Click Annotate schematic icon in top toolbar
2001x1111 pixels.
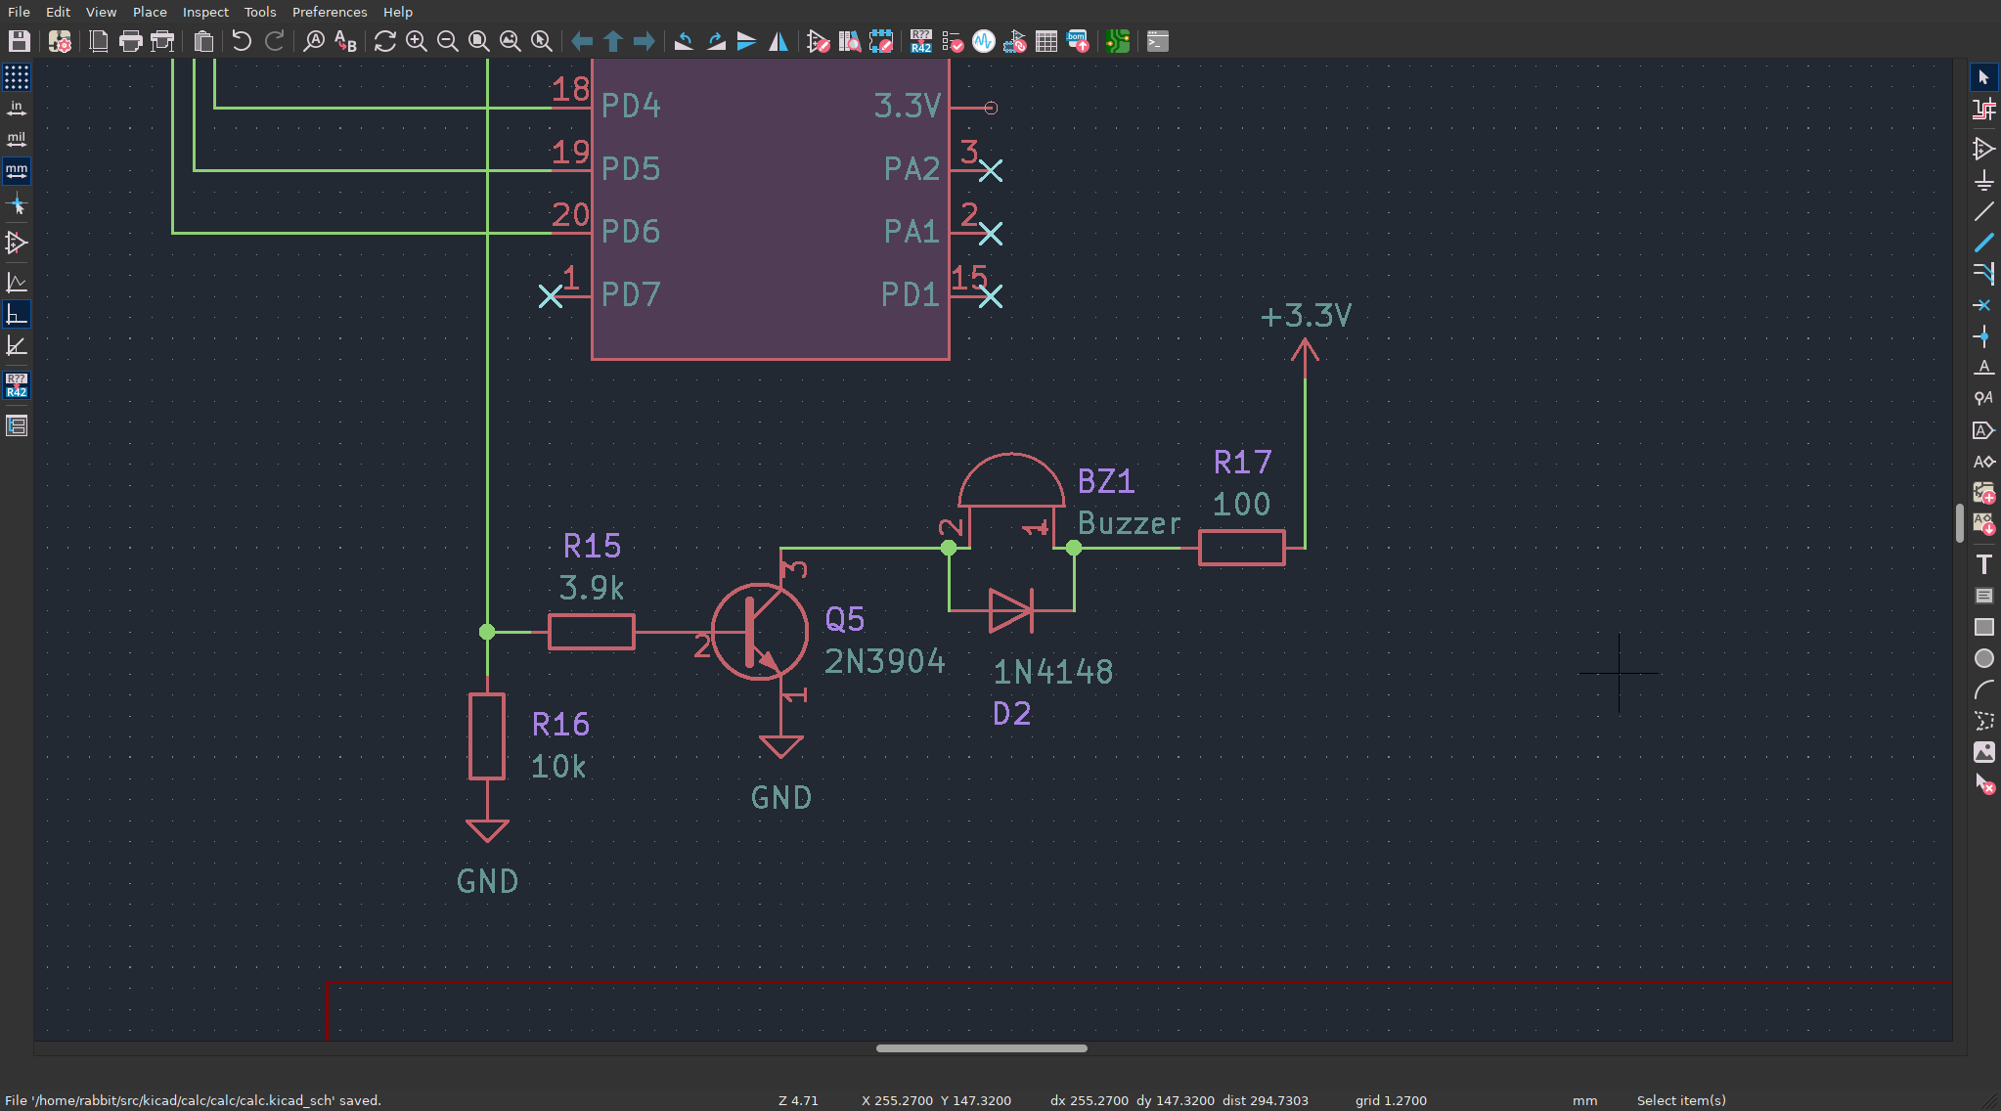[x=920, y=41]
